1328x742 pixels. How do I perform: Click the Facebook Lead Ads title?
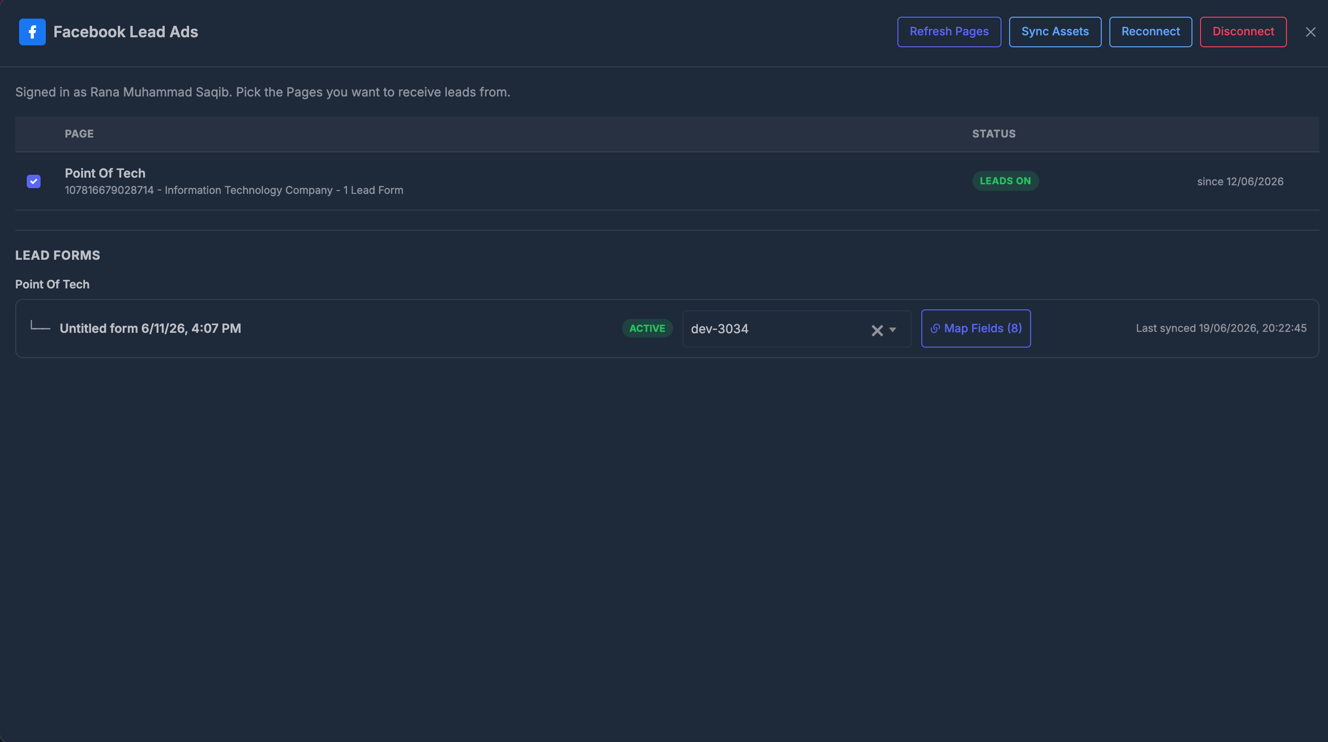(x=126, y=32)
